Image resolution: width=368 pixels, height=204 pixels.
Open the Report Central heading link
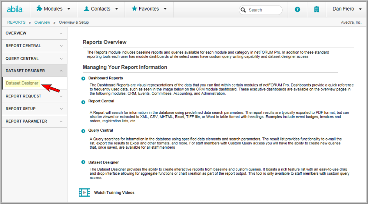[x=101, y=101]
